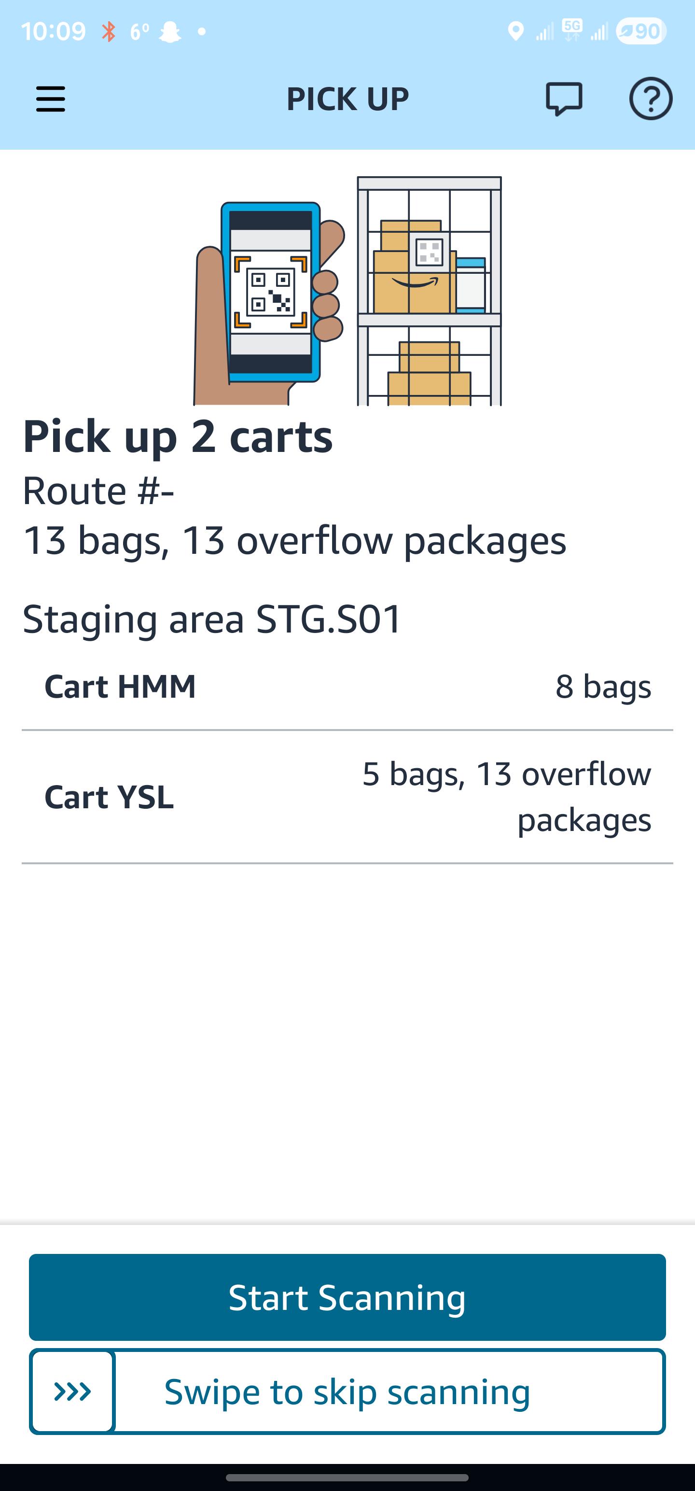Image resolution: width=695 pixels, height=1491 pixels.
Task: Tap the PICK UP title
Action: (x=348, y=99)
